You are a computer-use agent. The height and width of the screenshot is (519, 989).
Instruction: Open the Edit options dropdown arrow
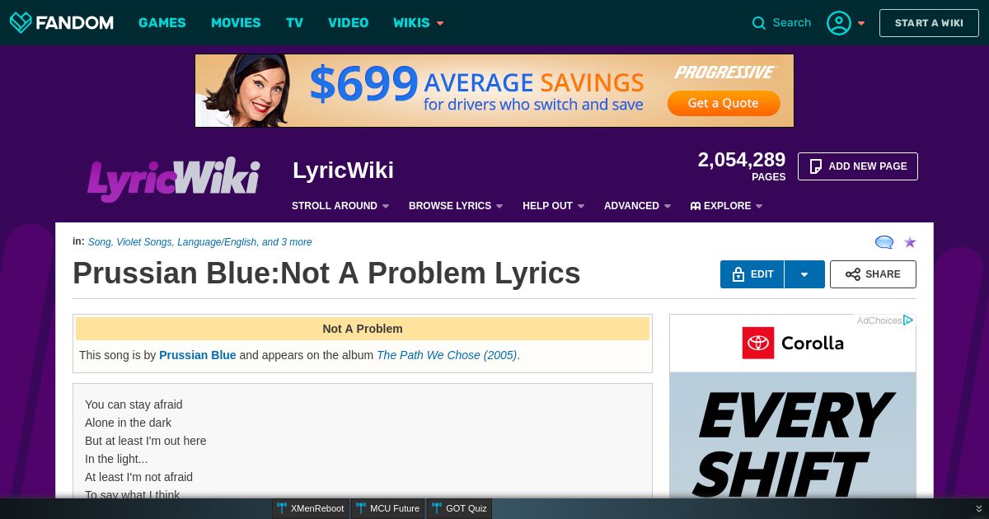(x=804, y=274)
